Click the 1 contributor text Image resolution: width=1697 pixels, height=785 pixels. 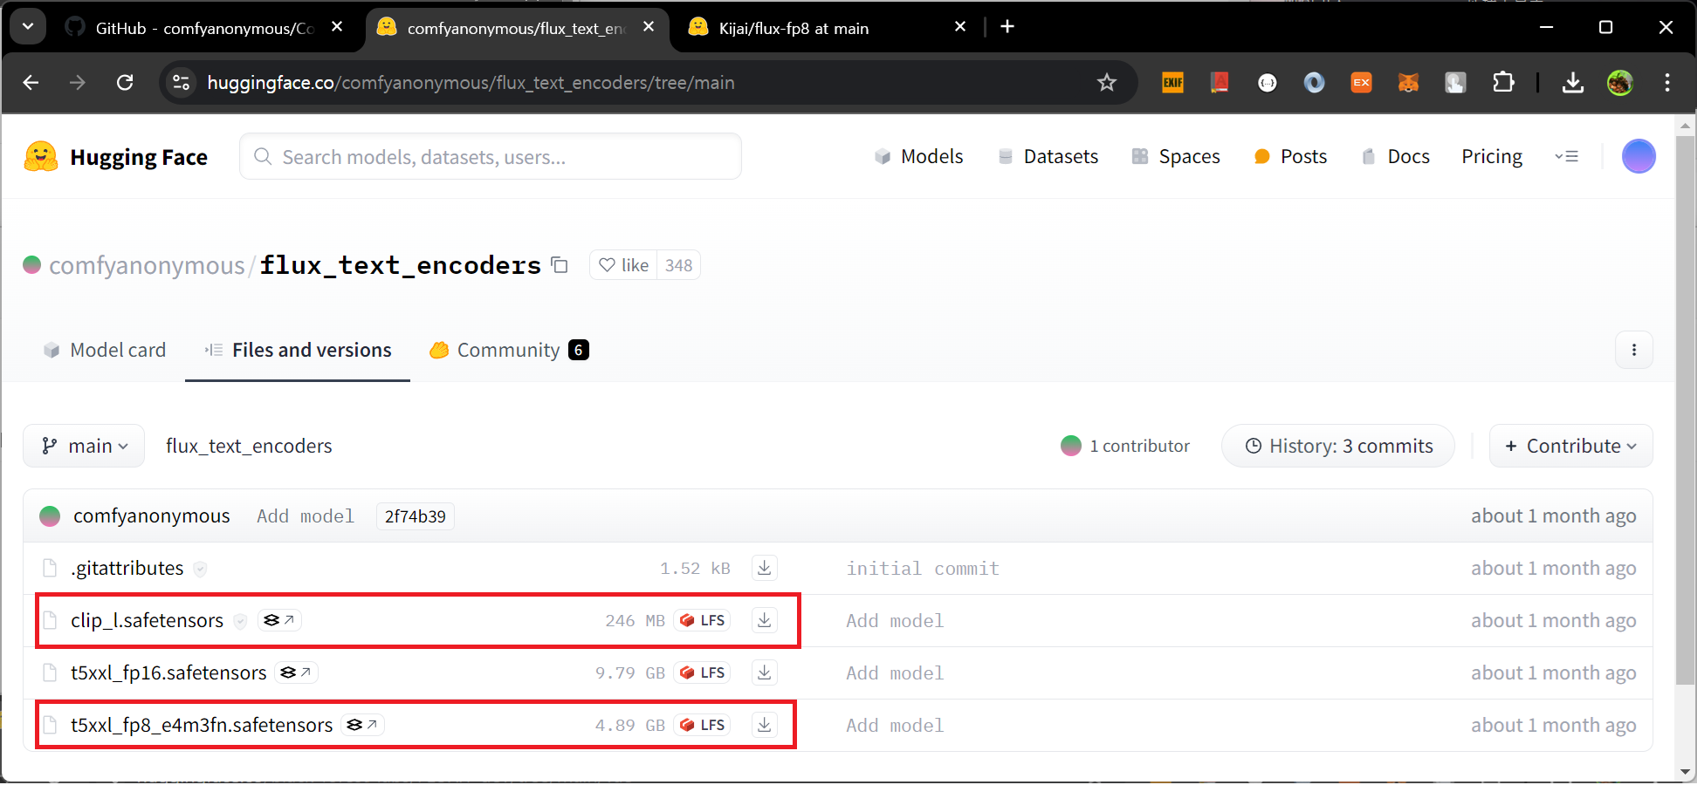pos(1139,447)
